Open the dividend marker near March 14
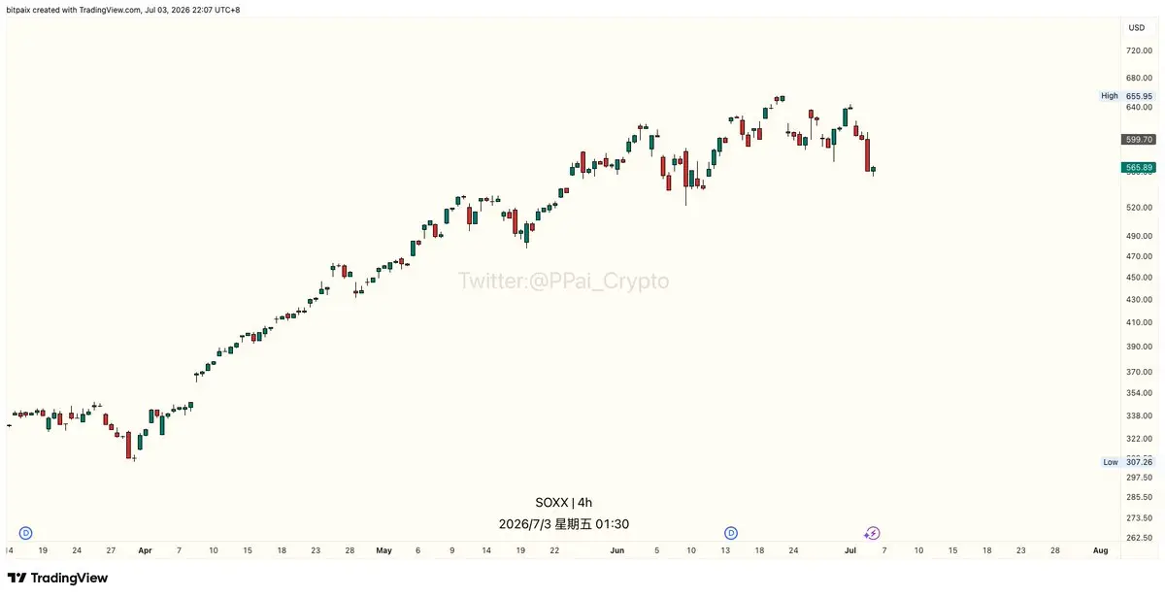Image resolution: width=1165 pixels, height=597 pixels. (x=25, y=533)
